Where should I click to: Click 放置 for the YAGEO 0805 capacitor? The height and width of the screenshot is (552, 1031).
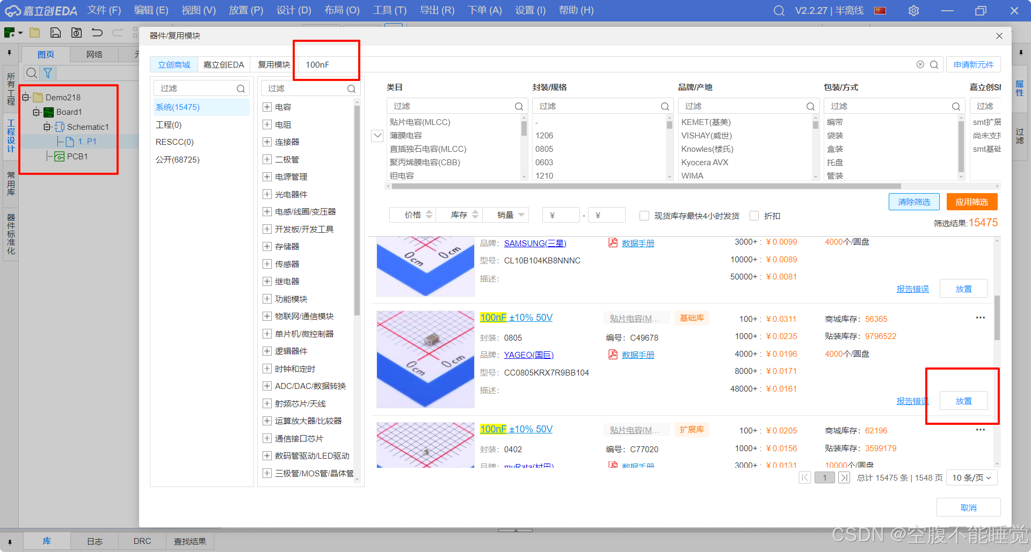pyautogui.click(x=963, y=401)
